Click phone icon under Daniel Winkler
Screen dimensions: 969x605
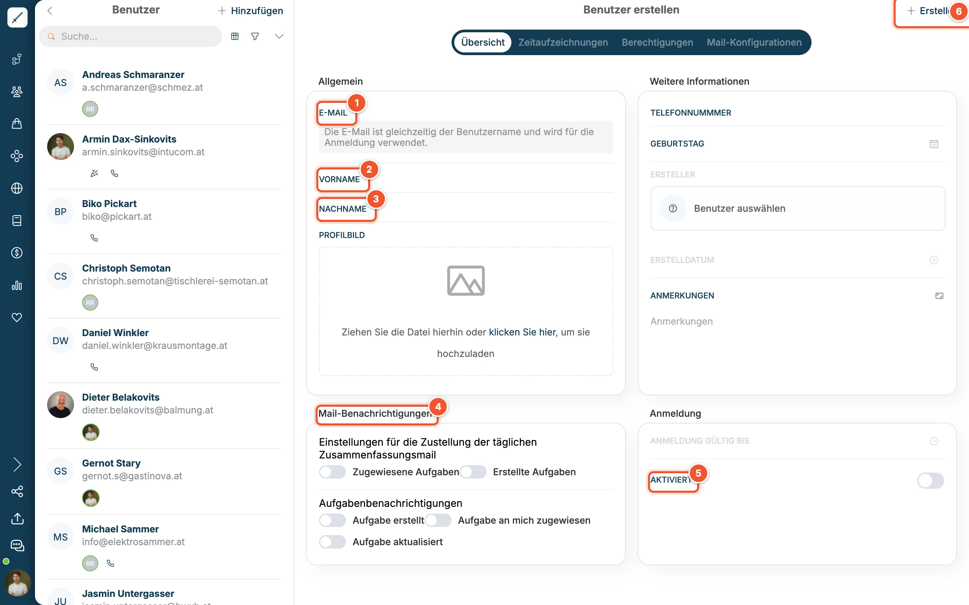95,367
